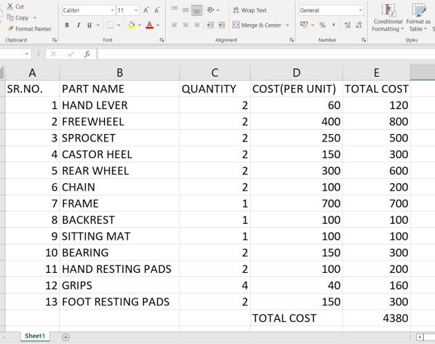Select the FREEWHEEL cell

click(119, 122)
